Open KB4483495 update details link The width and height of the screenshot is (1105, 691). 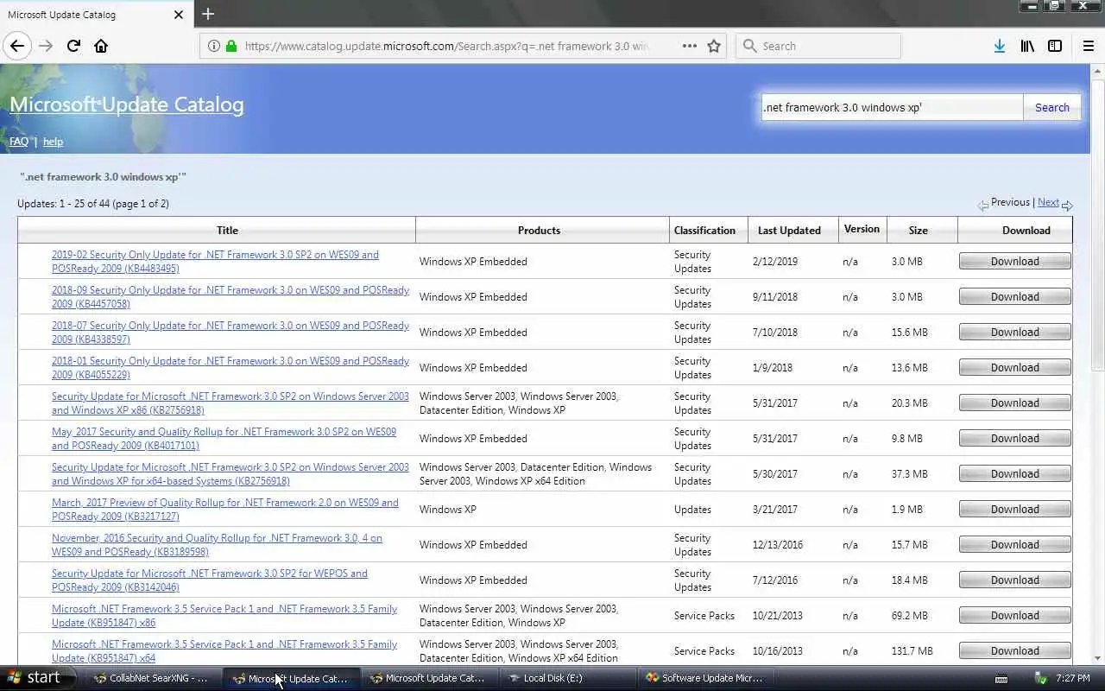coord(215,262)
